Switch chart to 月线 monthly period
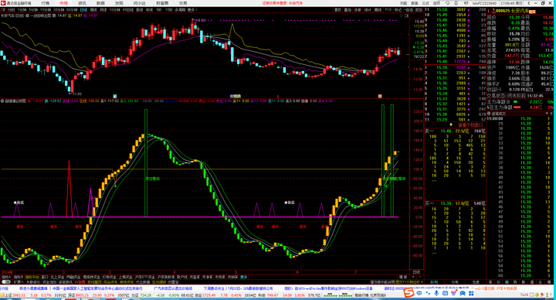 (103, 10)
